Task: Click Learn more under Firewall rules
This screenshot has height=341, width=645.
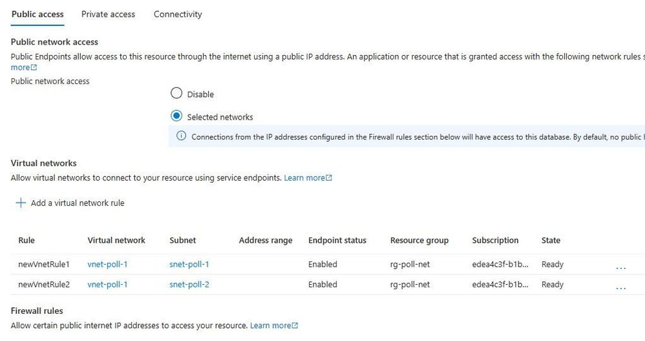Action: pos(270,326)
